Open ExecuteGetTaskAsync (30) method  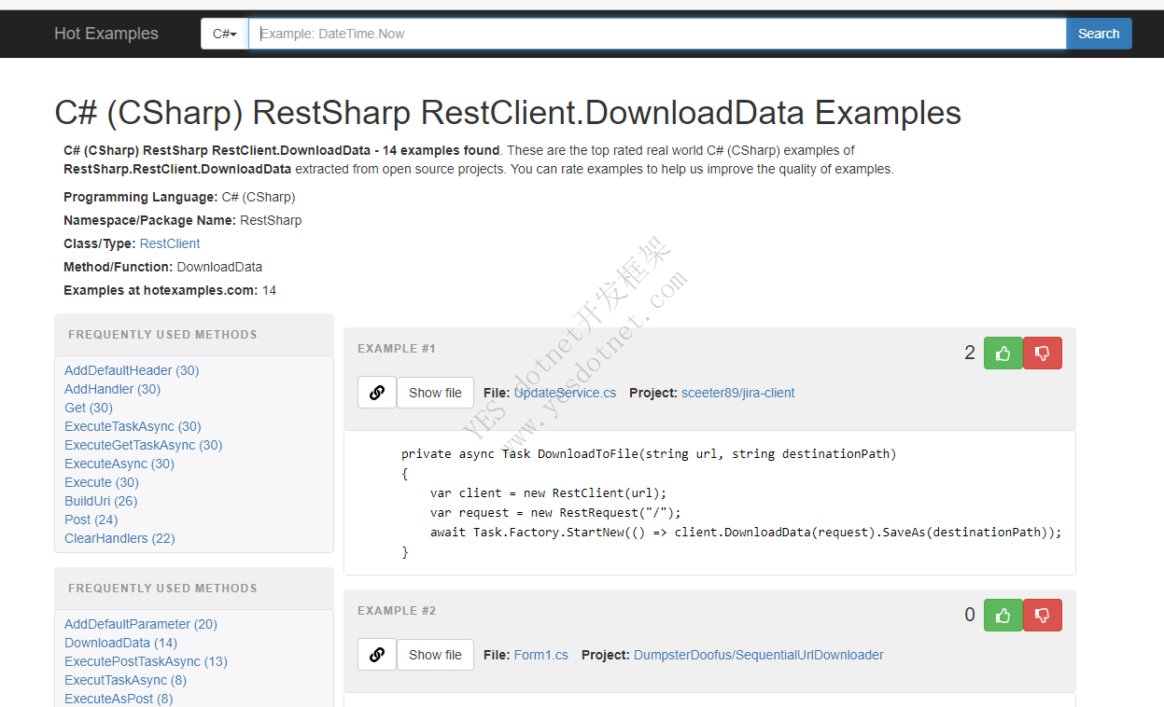pos(143,445)
